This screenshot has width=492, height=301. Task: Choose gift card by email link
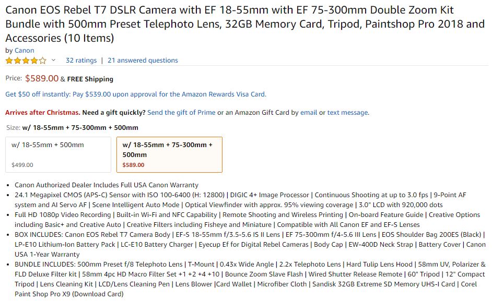pyautogui.click(x=308, y=113)
